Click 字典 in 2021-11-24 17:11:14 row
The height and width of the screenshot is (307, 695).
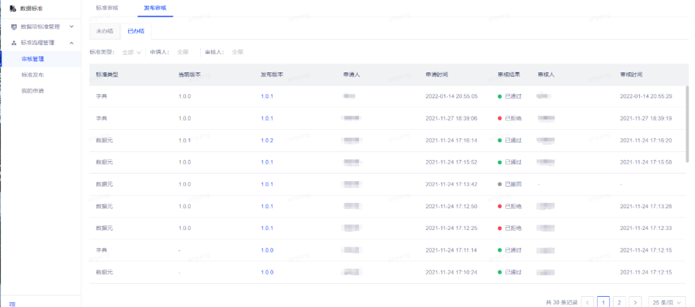click(102, 250)
